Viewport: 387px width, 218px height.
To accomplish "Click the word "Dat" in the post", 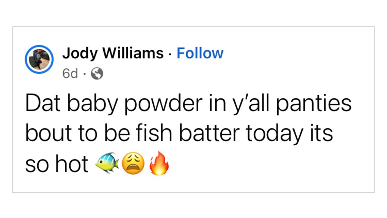I will [x=44, y=104].
